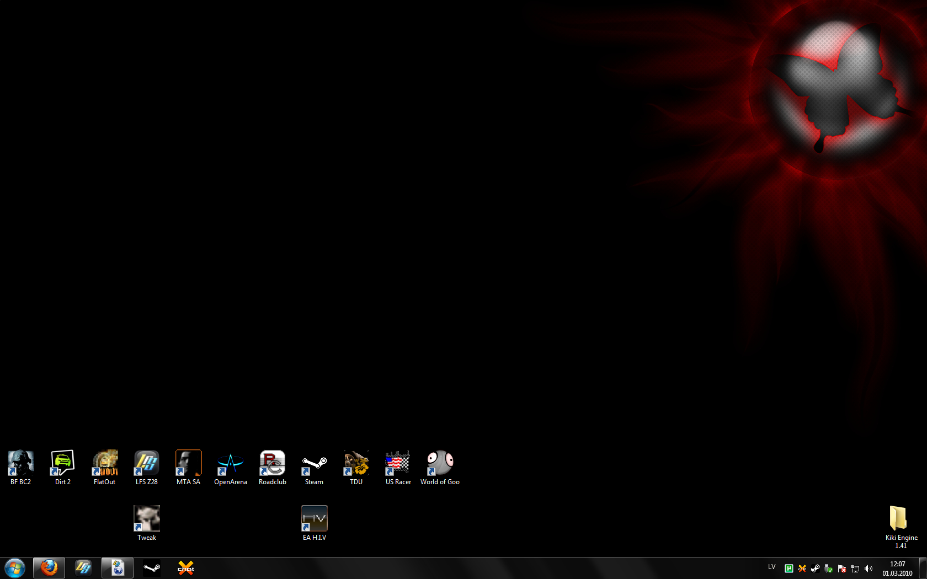Select the BF BC2 desktop shortcut
927x579 pixels.
click(x=21, y=468)
